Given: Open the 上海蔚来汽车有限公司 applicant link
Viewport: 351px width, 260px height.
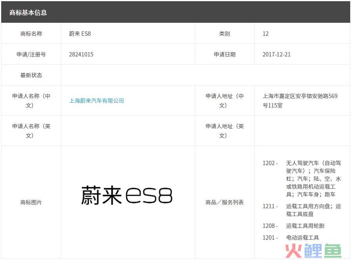Looking at the screenshot, I should 96,101.
